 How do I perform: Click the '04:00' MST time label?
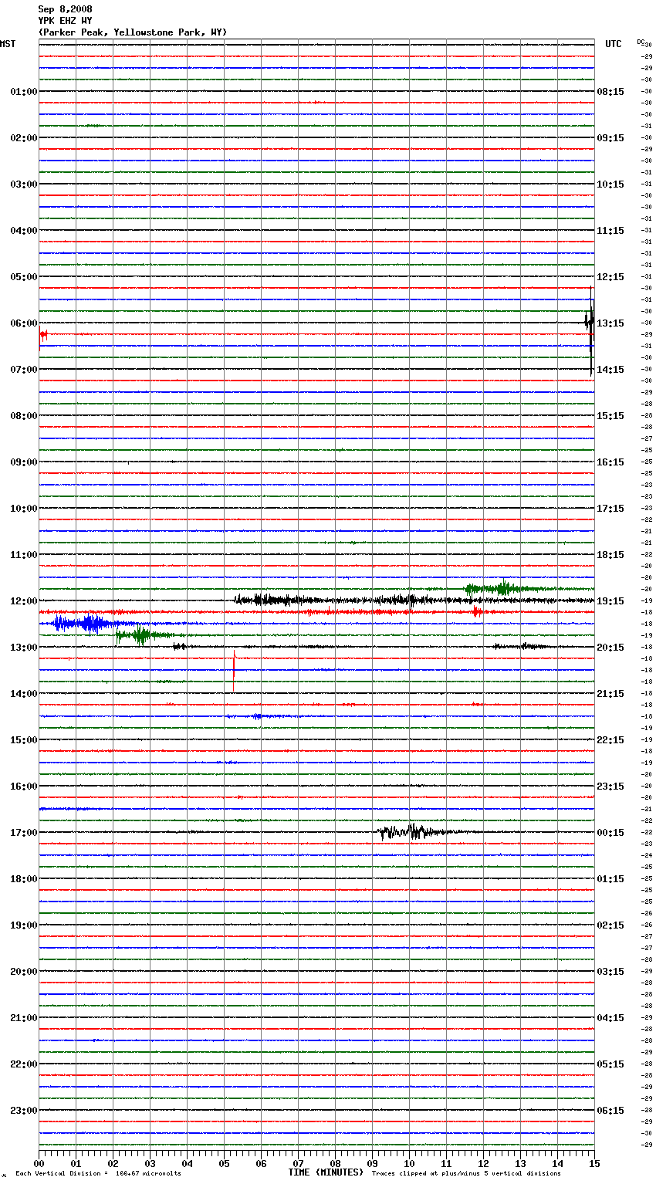pyautogui.click(x=24, y=231)
